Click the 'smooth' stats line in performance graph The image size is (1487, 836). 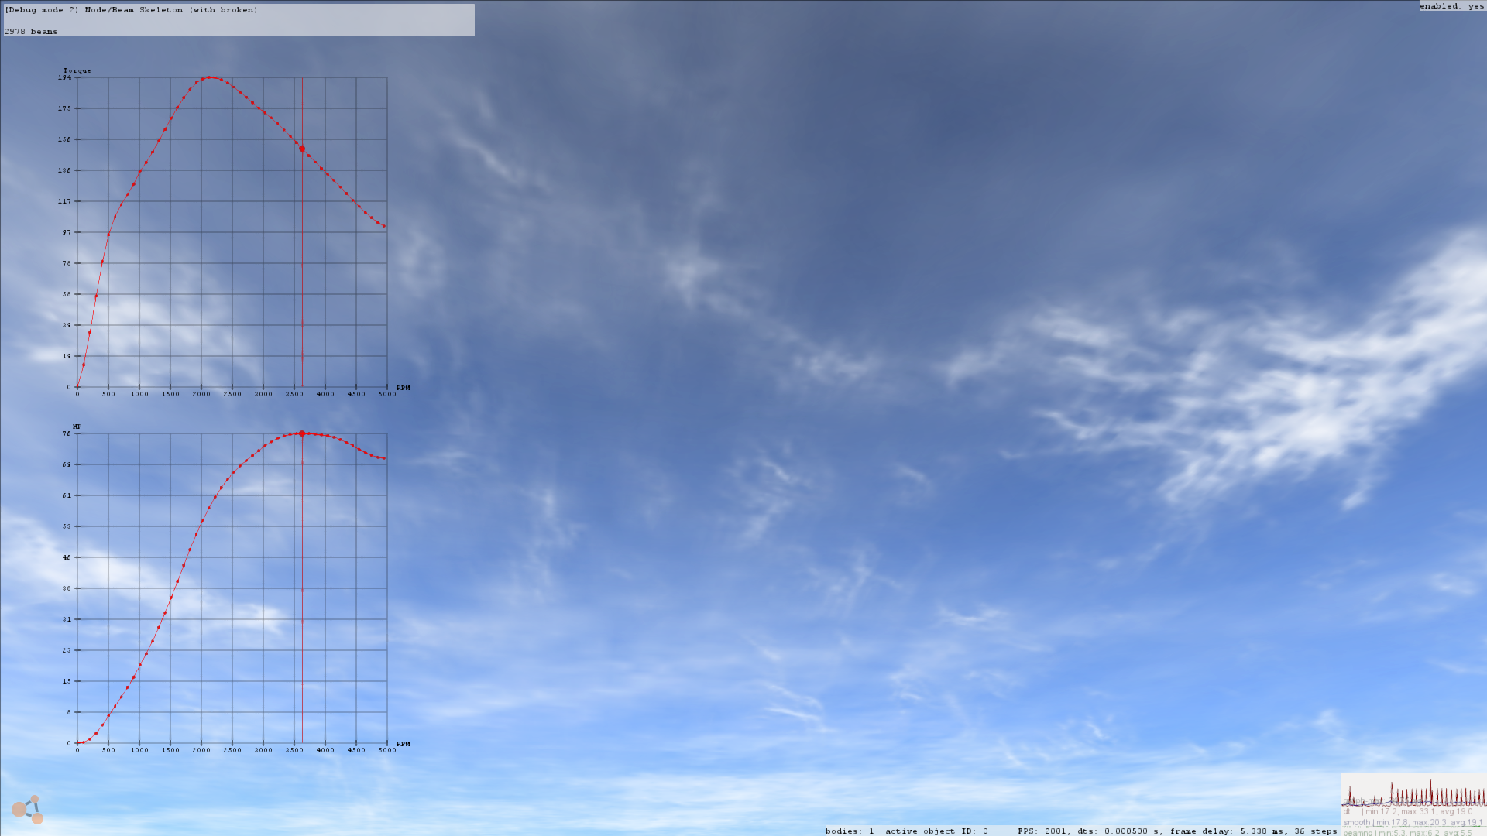point(1413,823)
